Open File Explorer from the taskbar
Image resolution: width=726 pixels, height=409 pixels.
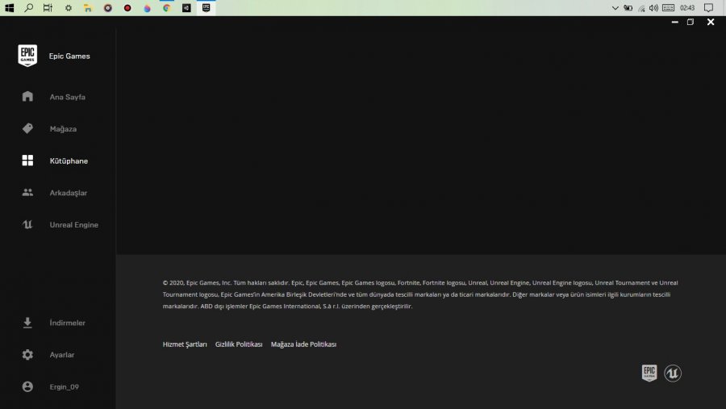click(x=87, y=8)
